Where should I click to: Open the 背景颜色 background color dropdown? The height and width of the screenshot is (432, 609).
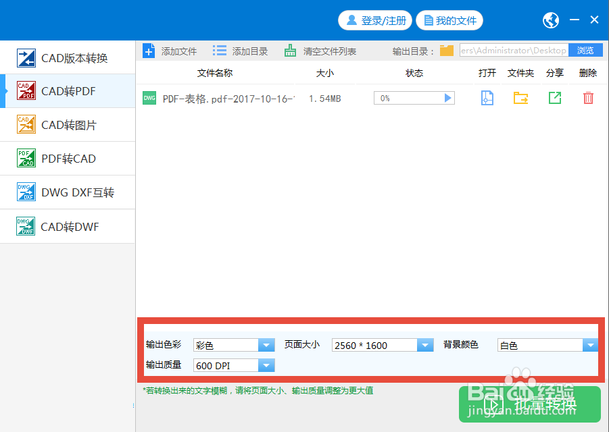point(590,345)
